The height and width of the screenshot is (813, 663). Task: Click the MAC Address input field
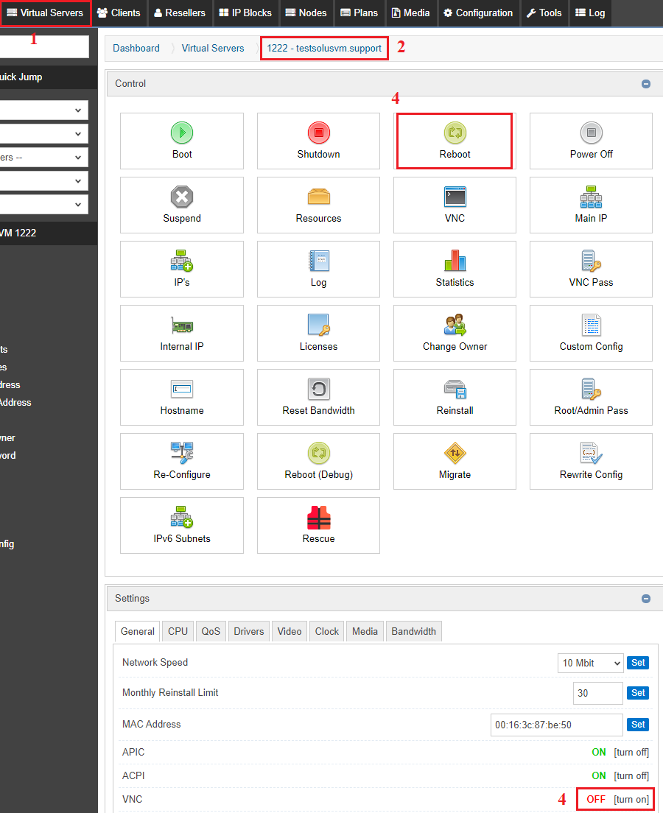point(557,725)
